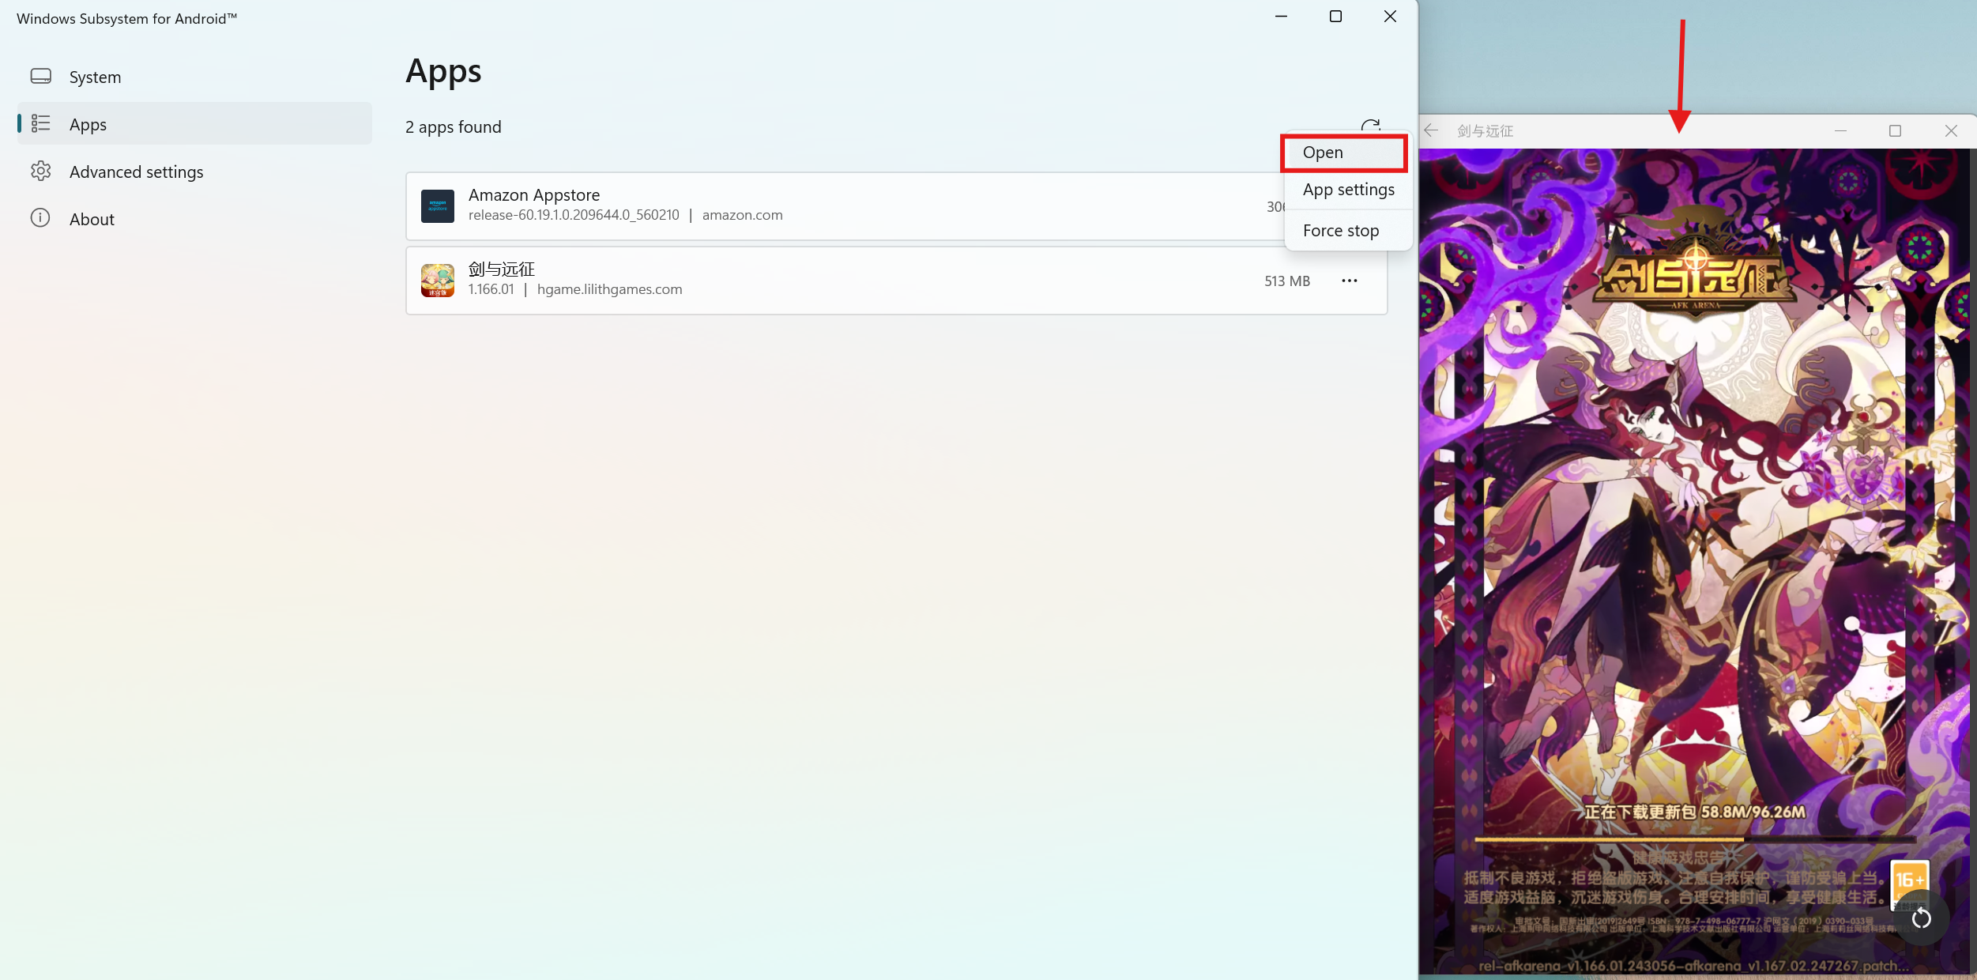1977x980 pixels.
Task: Click the 513 MB size value
Action: pos(1286,281)
